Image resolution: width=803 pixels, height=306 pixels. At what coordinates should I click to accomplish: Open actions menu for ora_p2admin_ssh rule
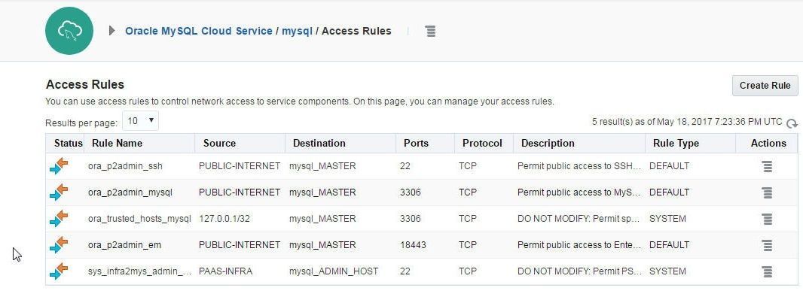click(767, 167)
